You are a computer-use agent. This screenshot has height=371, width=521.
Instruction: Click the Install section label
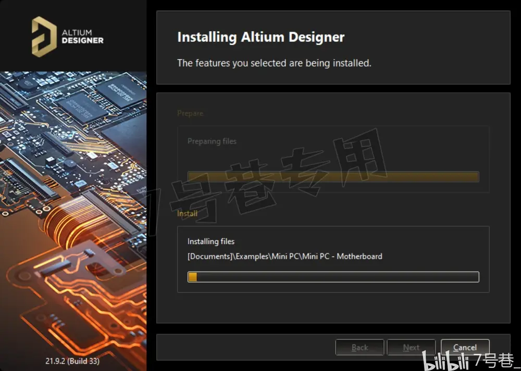[x=187, y=213]
